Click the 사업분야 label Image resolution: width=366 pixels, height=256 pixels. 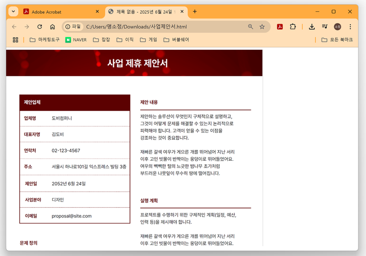pyautogui.click(x=33, y=200)
